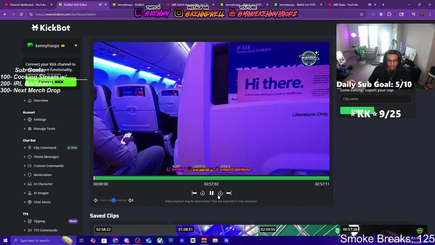The image size is (435, 245).
Task: Open Manage Team page
Action: (x=44, y=129)
